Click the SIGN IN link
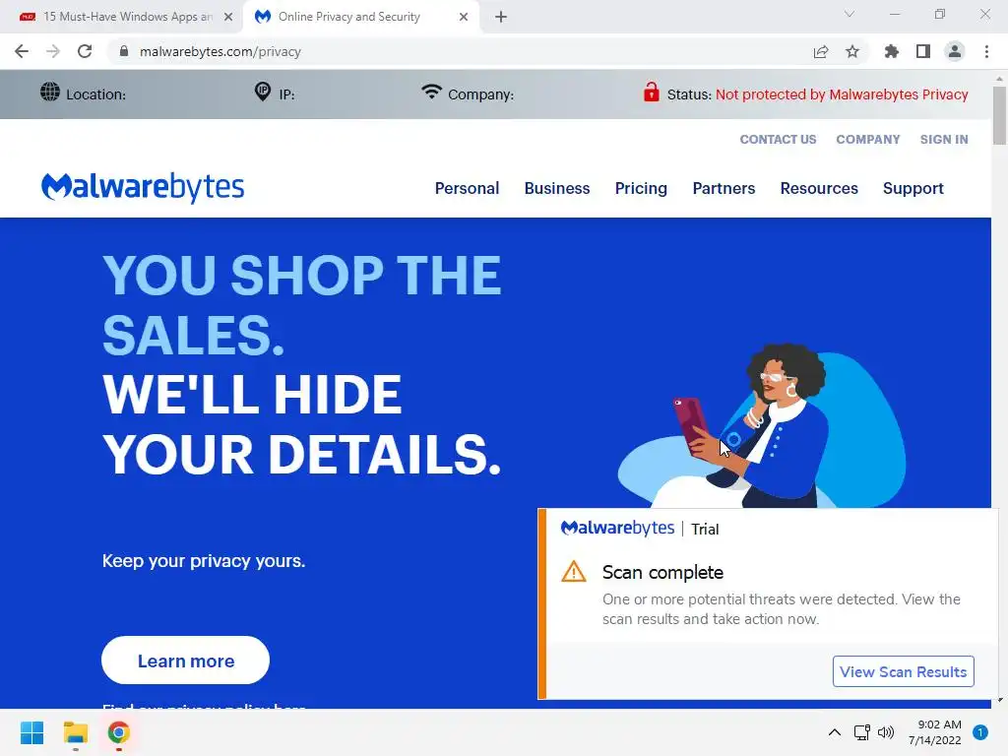Viewport: 1008px width, 756px height. [x=944, y=140]
